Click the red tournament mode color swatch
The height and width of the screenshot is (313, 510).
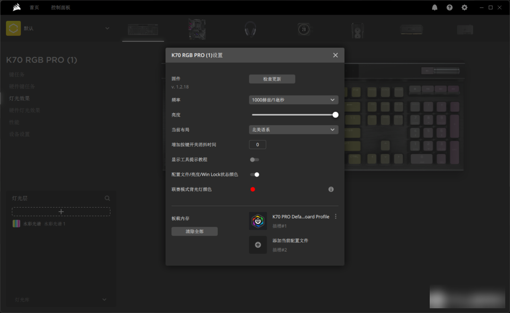253,189
